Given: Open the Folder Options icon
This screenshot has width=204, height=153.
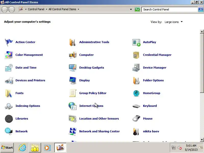Looking at the screenshot, I should 136,81.
